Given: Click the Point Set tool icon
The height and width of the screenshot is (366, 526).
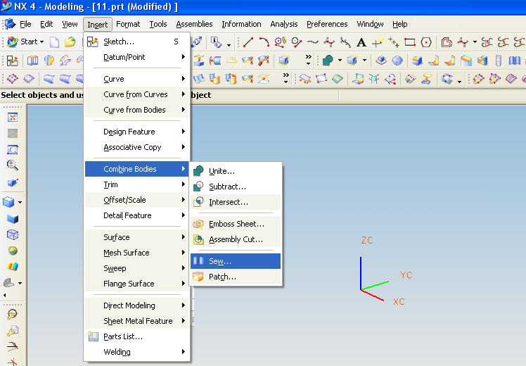Looking at the screenshot, I should (x=394, y=42).
